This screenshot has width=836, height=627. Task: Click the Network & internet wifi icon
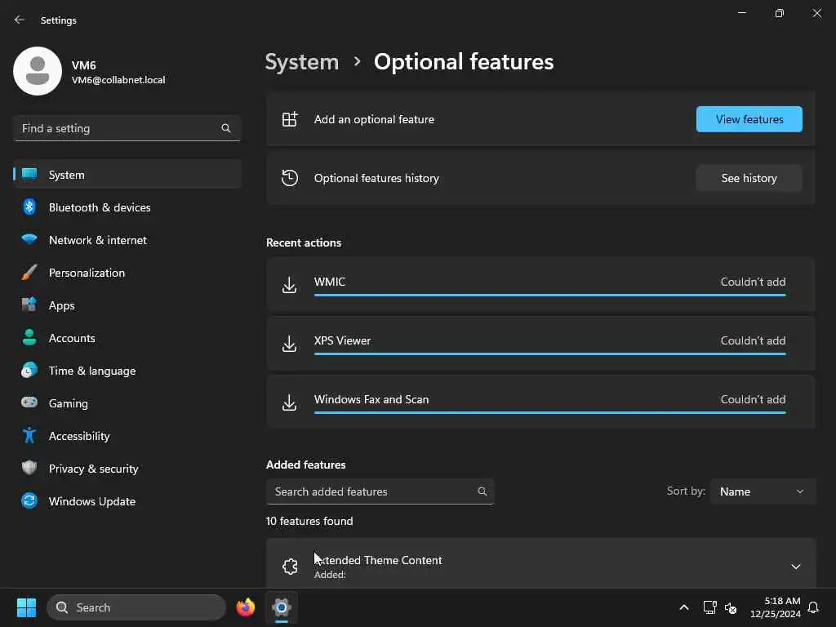pyautogui.click(x=29, y=240)
